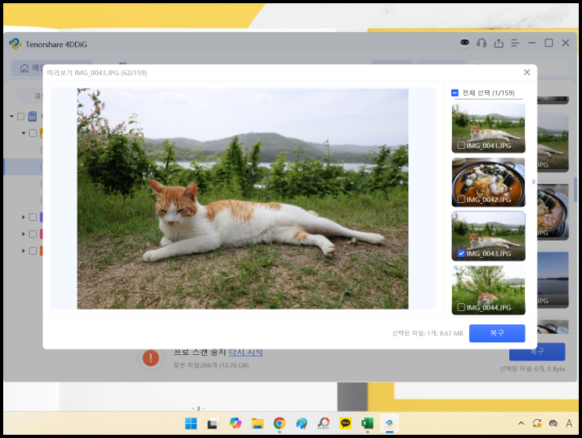Click the preview title IMG_0043.JPG (62/159)
This screenshot has width=582, height=438.
(x=97, y=73)
